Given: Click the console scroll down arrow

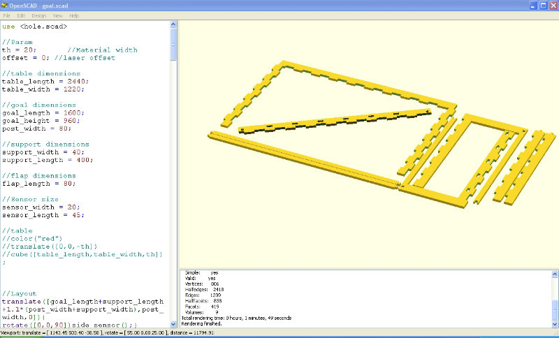Looking at the screenshot, I should click(555, 324).
